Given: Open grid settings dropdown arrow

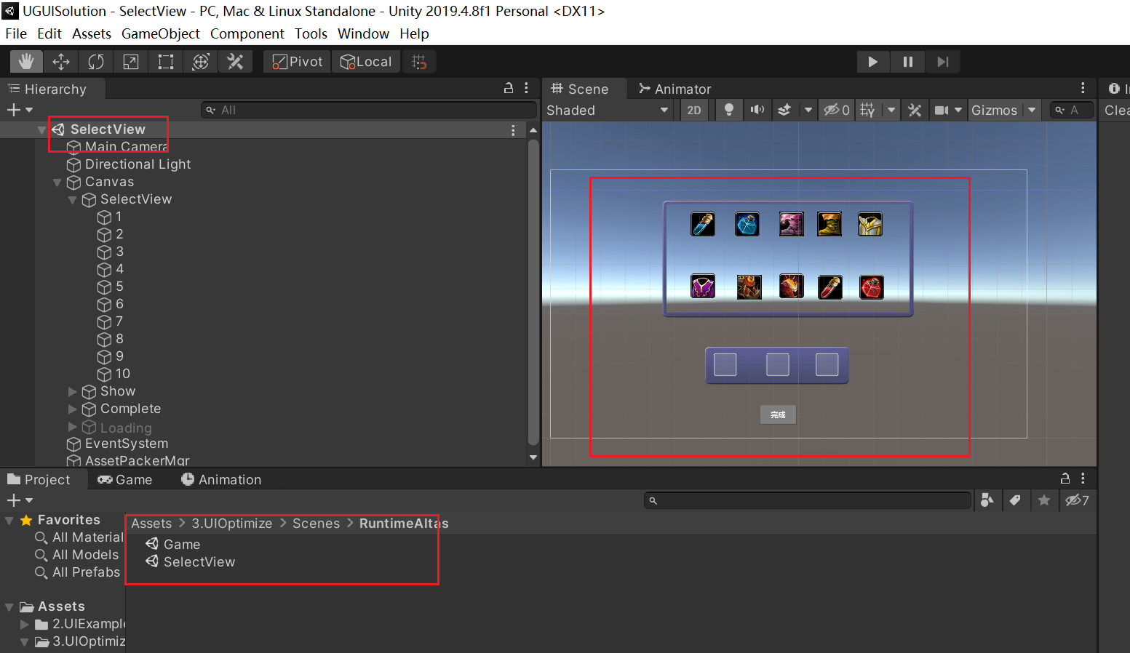Looking at the screenshot, I should [x=891, y=110].
